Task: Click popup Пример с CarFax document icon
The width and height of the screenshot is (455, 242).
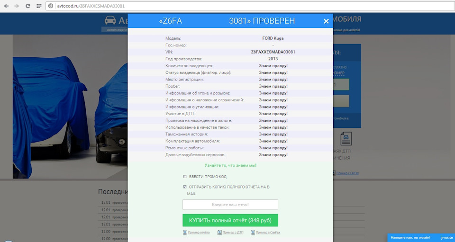Action: (x=253, y=233)
